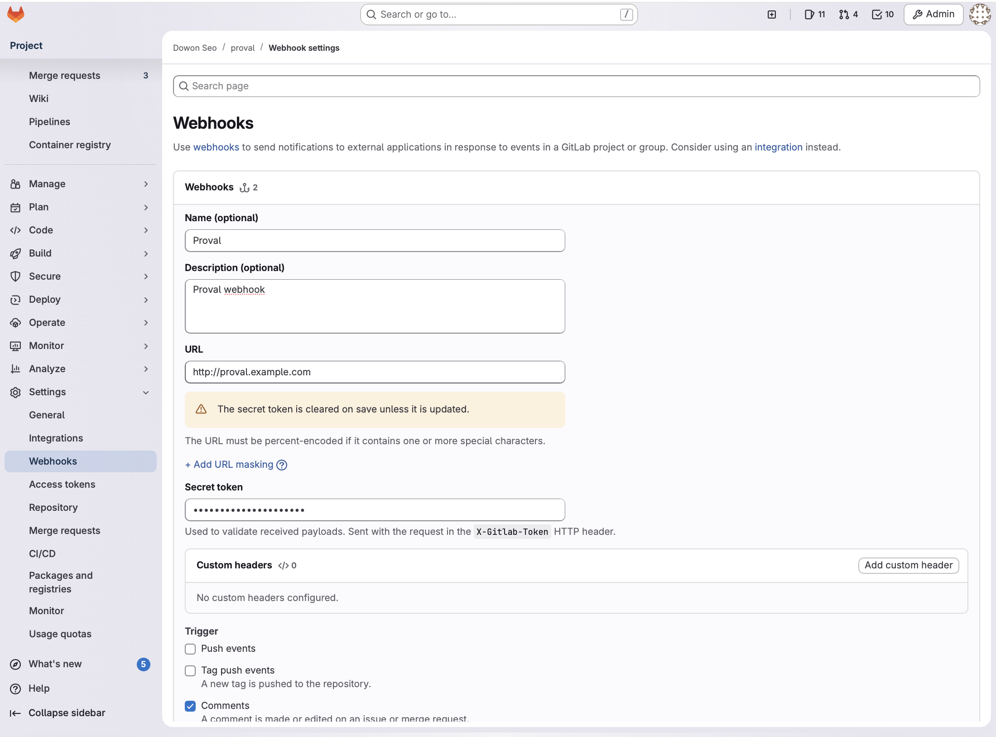Open assigned issues counter showing 11
The width and height of the screenshot is (996, 737).
pos(815,15)
